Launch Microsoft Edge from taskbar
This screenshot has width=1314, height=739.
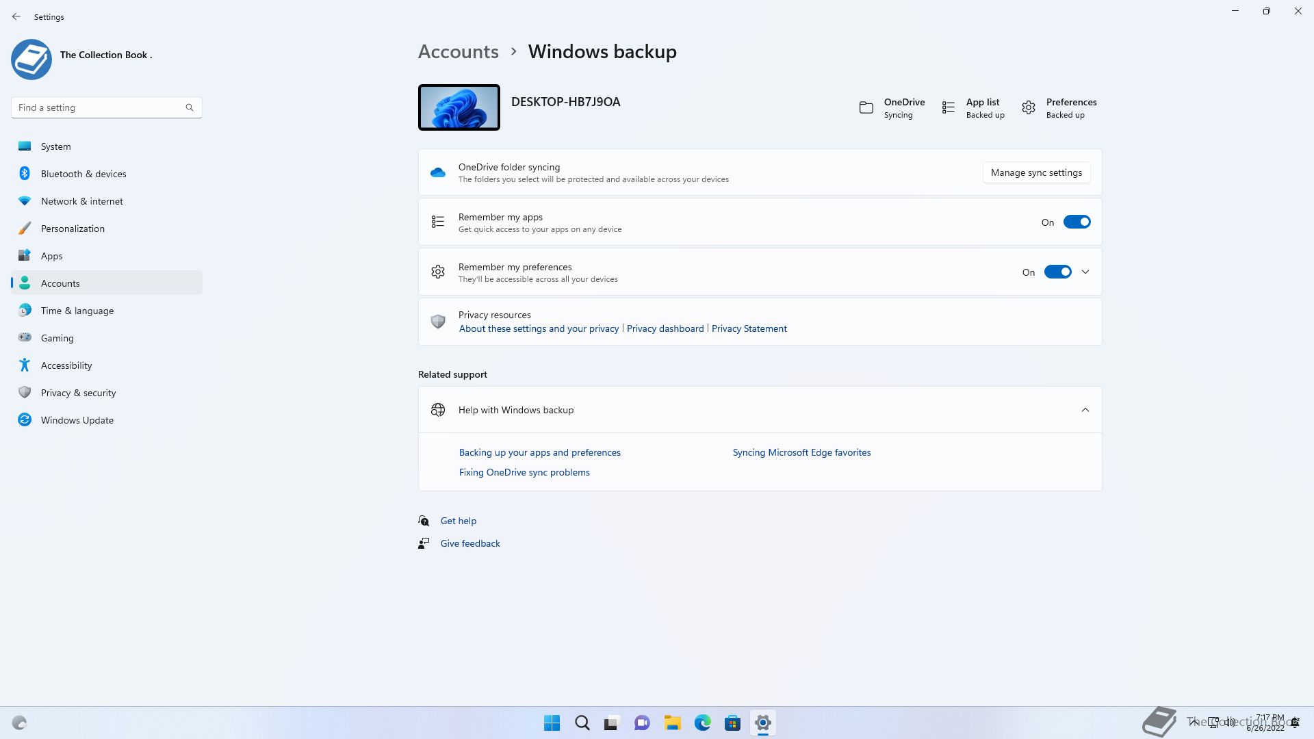tap(702, 723)
